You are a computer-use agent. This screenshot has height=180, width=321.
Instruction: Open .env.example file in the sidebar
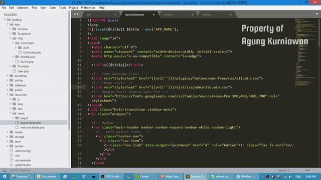(23, 160)
